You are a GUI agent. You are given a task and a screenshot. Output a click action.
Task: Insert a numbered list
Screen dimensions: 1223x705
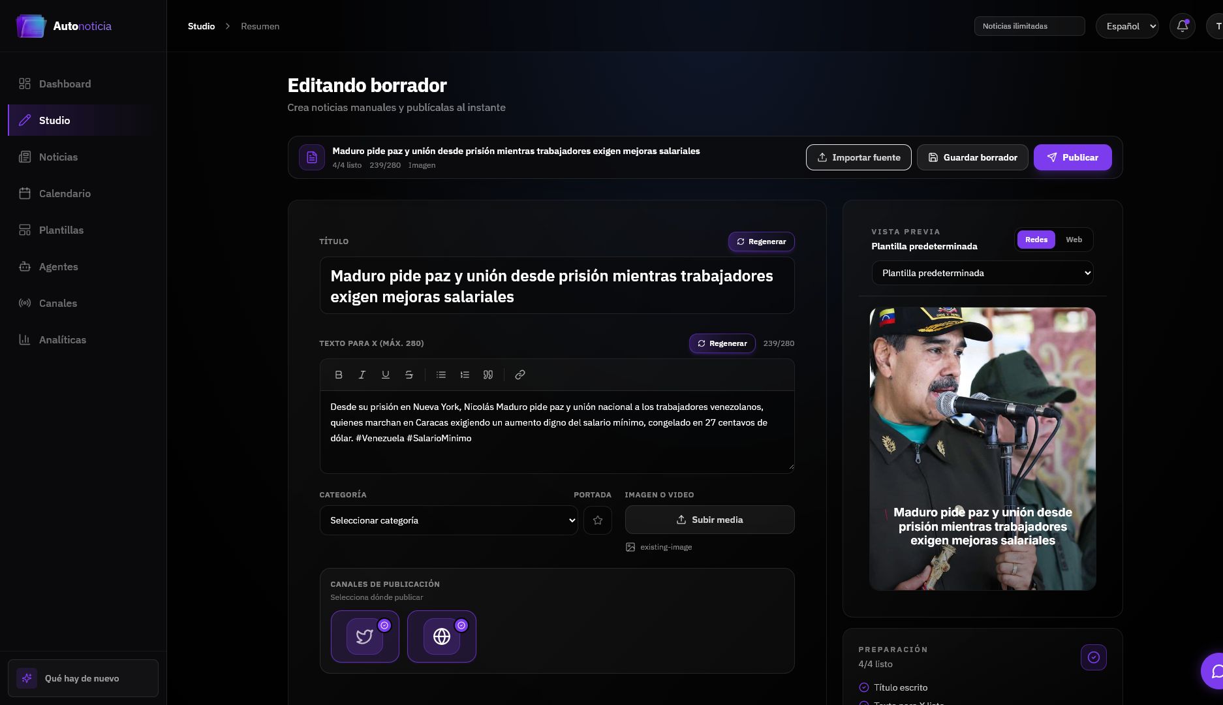point(465,375)
